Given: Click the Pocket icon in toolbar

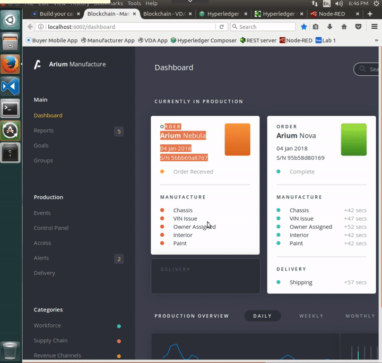Looking at the screenshot, I should pos(358,27).
